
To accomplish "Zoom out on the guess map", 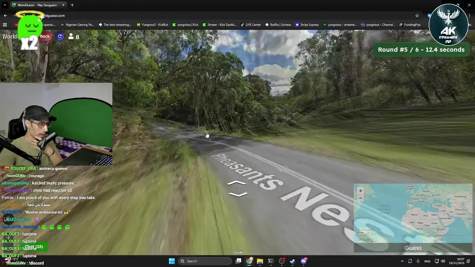I will coord(360,198).
